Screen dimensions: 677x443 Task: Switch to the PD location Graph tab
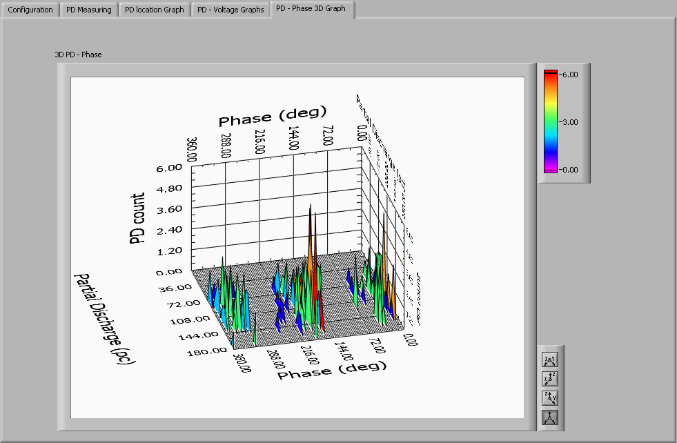point(154,10)
